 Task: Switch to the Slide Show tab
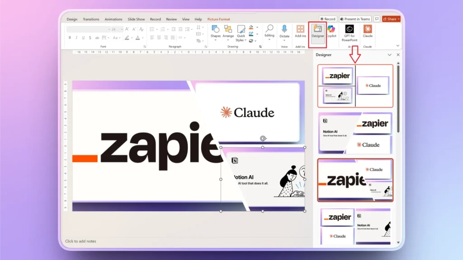pos(136,19)
